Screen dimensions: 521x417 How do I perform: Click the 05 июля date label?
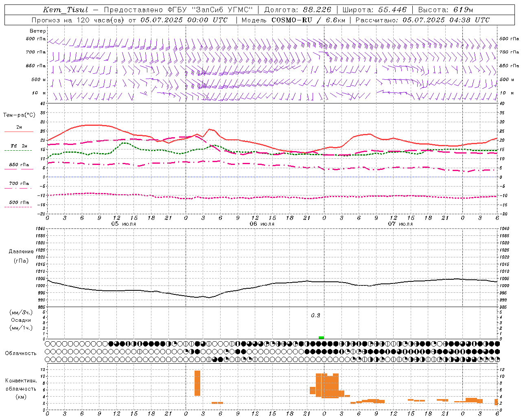(124, 224)
